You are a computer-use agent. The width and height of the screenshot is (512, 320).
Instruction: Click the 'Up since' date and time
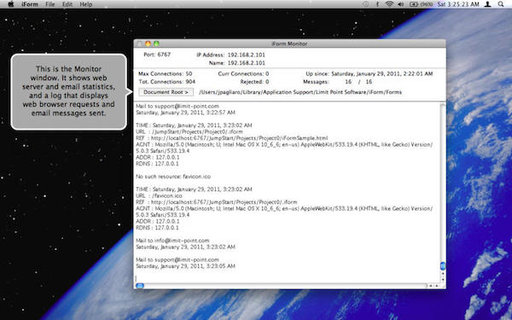coord(382,73)
